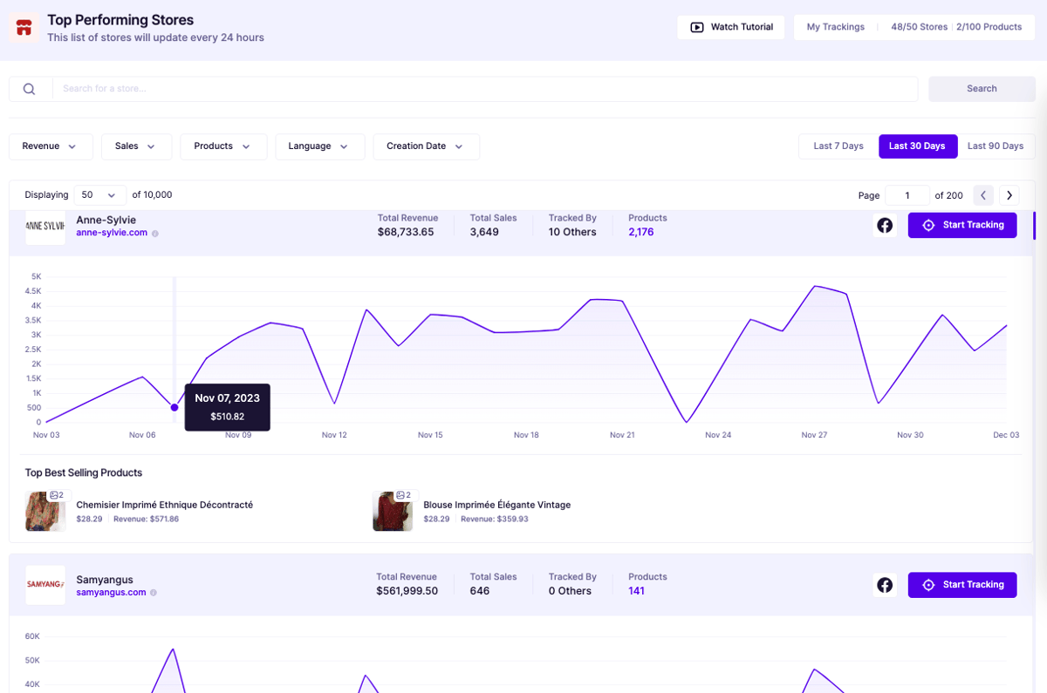
Task: Click info icon beside samyangus.com
Action: [154, 593]
